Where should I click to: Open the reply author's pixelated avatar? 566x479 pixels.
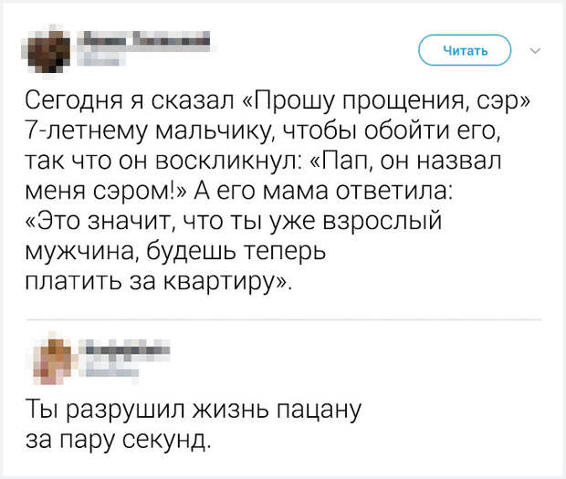coord(53,361)
